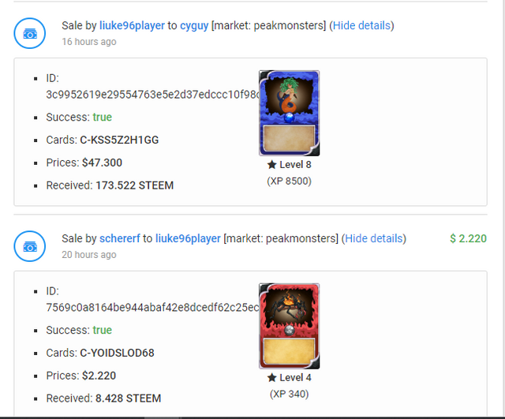View the red Level 4 spider card
The width and height of the screenshot is (505, 419).
tap(290, 326)
